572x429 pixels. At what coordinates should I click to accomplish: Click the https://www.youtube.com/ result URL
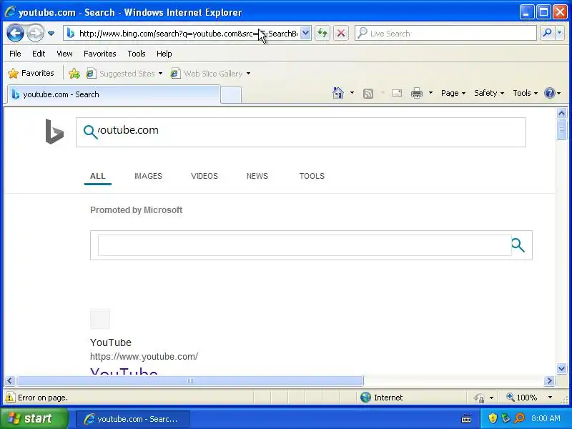[x=144, y=356]
